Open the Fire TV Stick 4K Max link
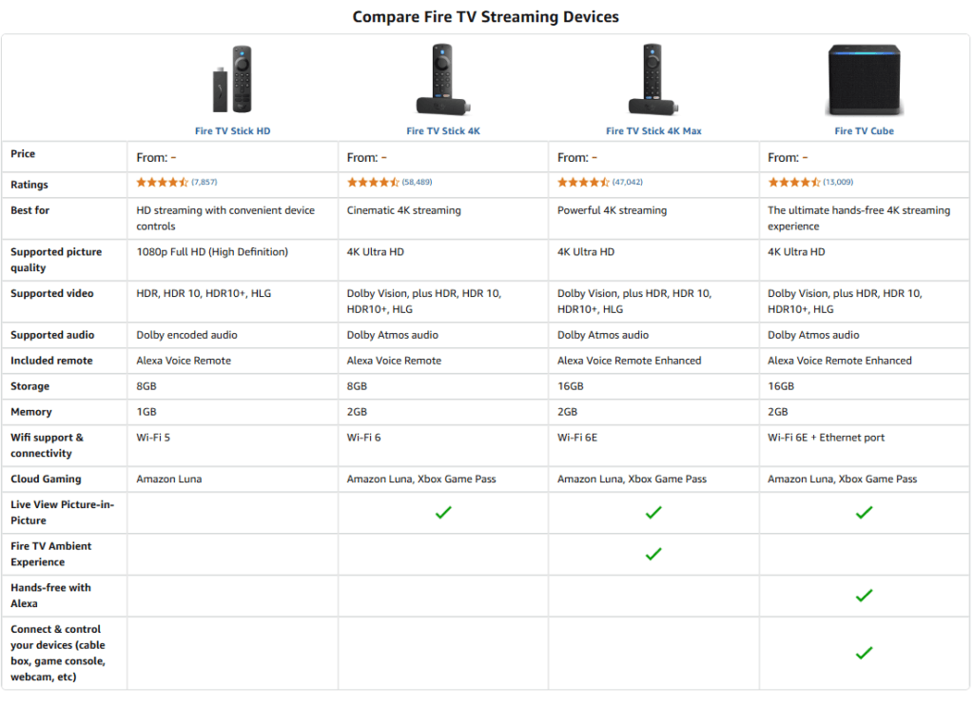 [x=653, y=131]
